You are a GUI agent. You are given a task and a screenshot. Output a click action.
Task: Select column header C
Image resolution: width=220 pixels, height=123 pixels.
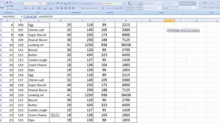coord(38,20)
